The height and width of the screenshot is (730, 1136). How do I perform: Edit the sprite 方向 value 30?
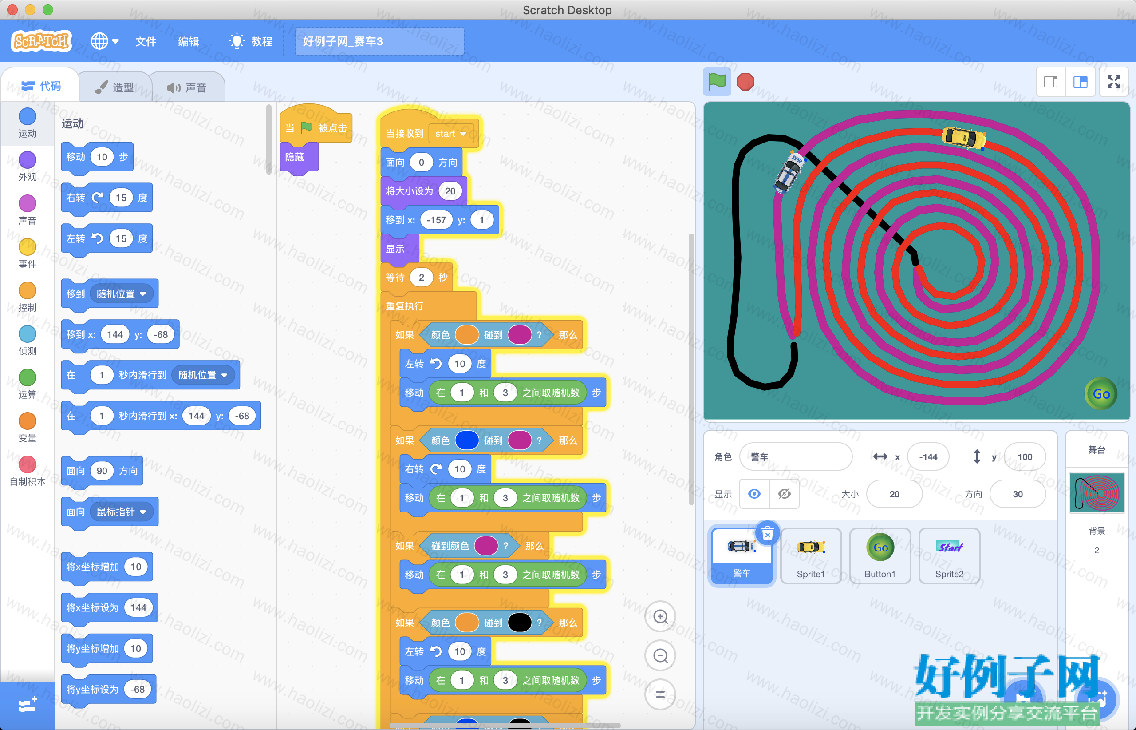pos(1018,494)
